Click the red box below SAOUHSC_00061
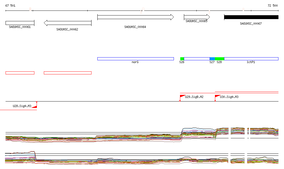 20,73
